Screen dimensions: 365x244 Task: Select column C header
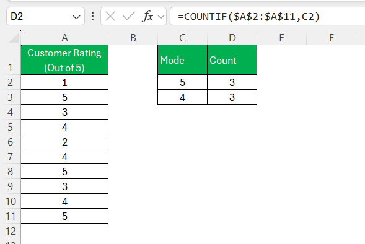[x=182, y=38]
